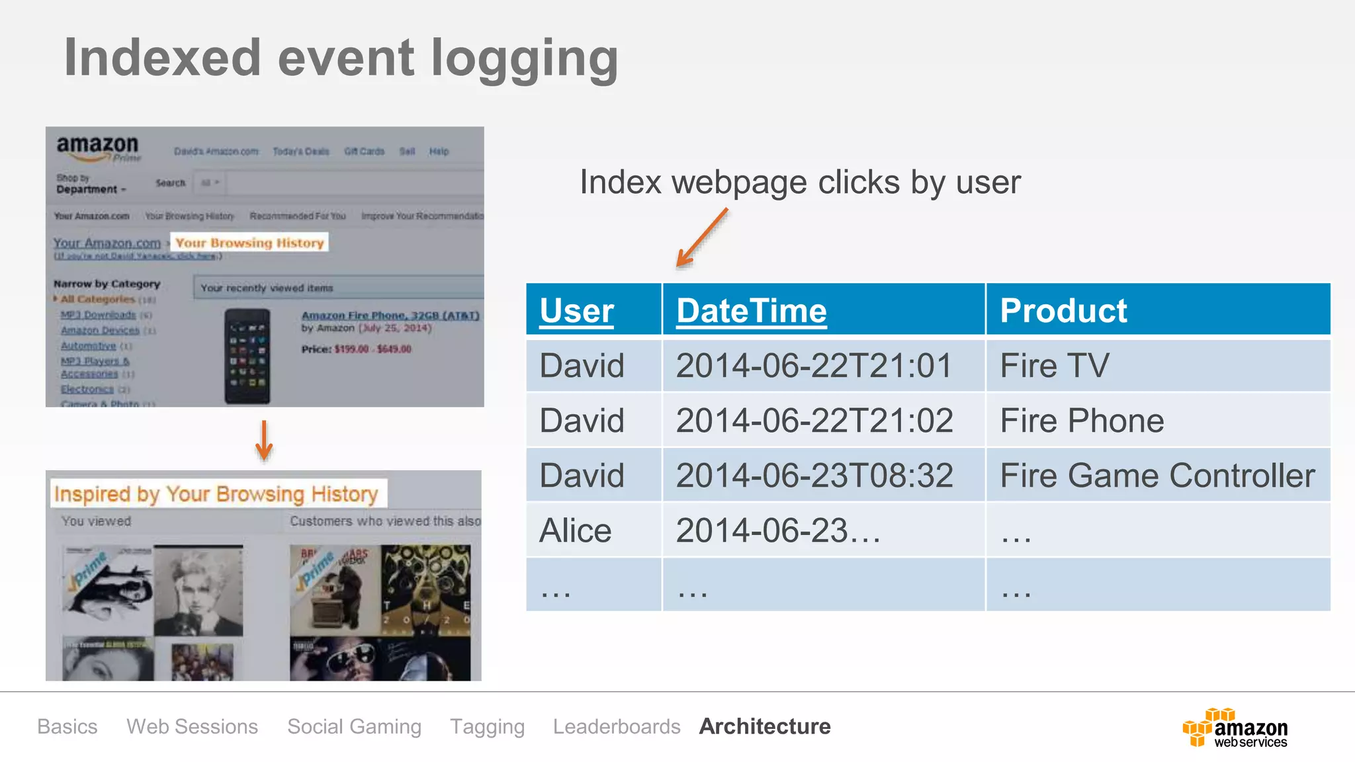1355x762 pixels.
Task: Click the Price $199.00 - $649.00 text
Action: pyautogui.click(x=356, y=349)
